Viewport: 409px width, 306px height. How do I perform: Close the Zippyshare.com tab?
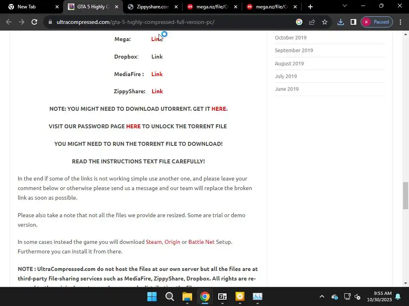pyautogui.click(x=176, y=7)
